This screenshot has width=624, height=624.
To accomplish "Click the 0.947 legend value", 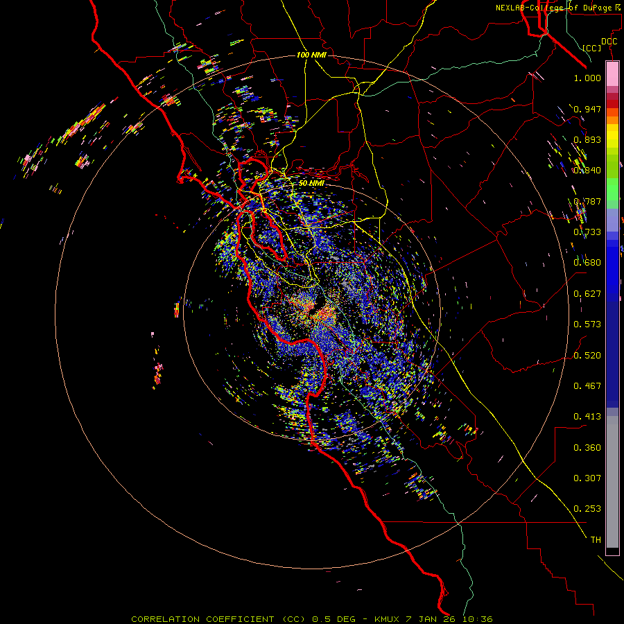I will (587, 109).
